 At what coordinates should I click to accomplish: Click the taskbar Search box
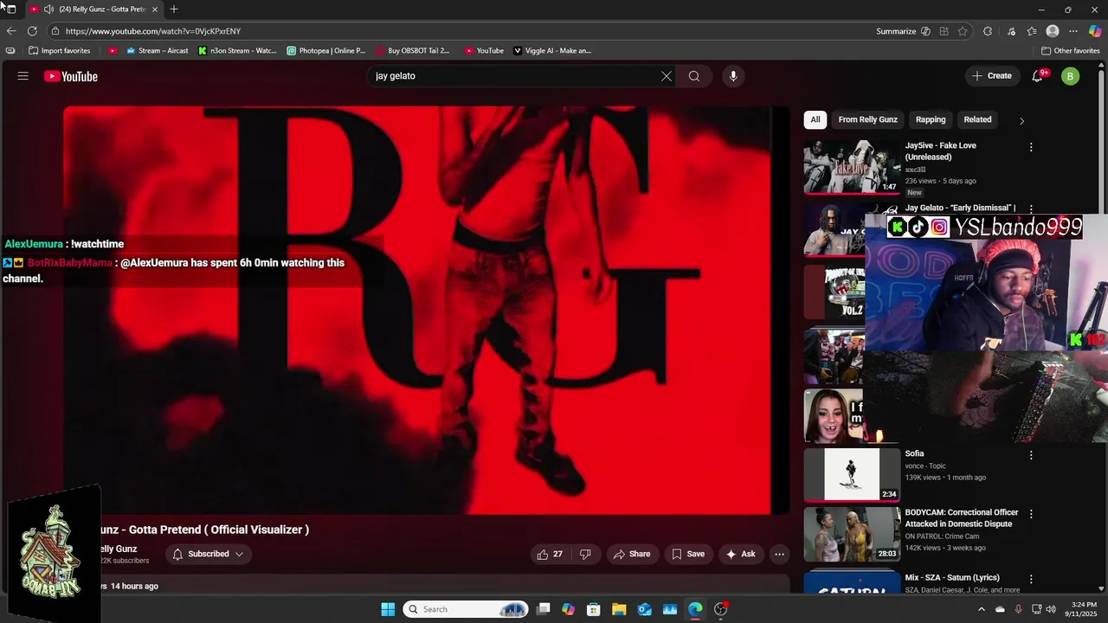(466, 609)
